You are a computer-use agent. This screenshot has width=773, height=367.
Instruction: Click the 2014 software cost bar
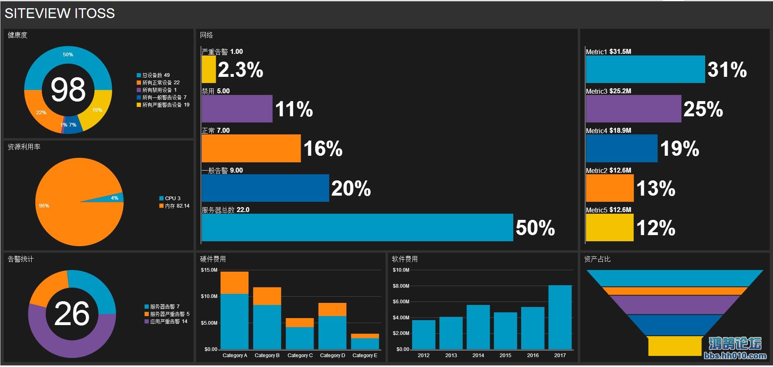tap(478, 327)
